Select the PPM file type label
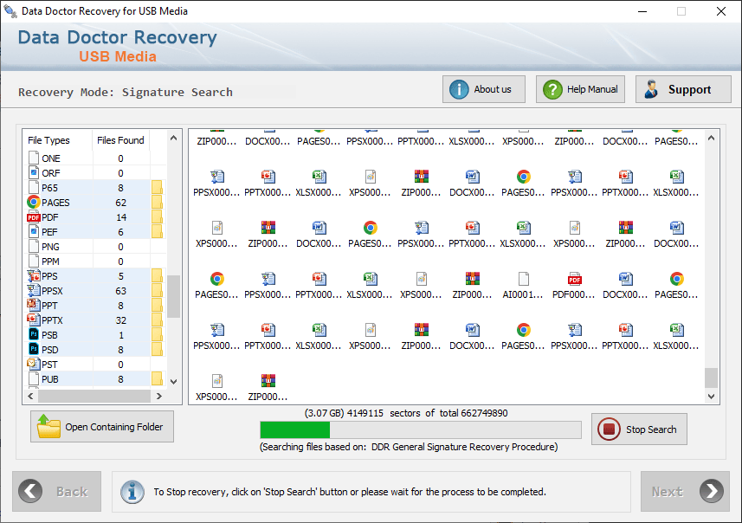The width and height of the screenshot is (742, 523). [50, 261]
